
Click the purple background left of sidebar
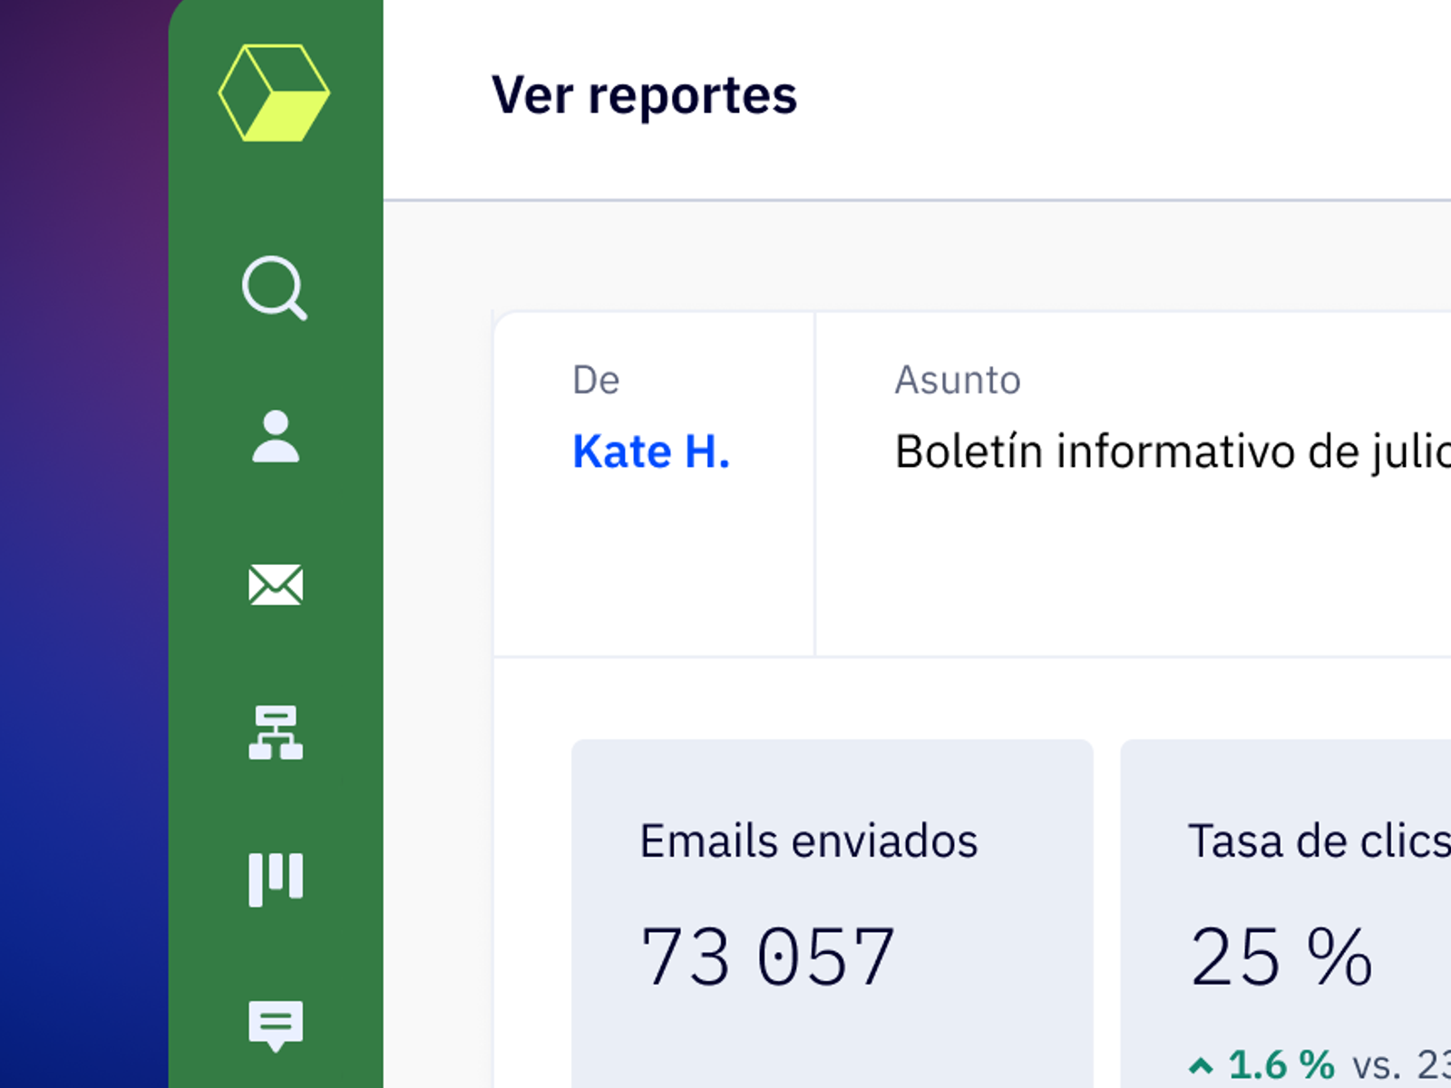tap(82, 544)
